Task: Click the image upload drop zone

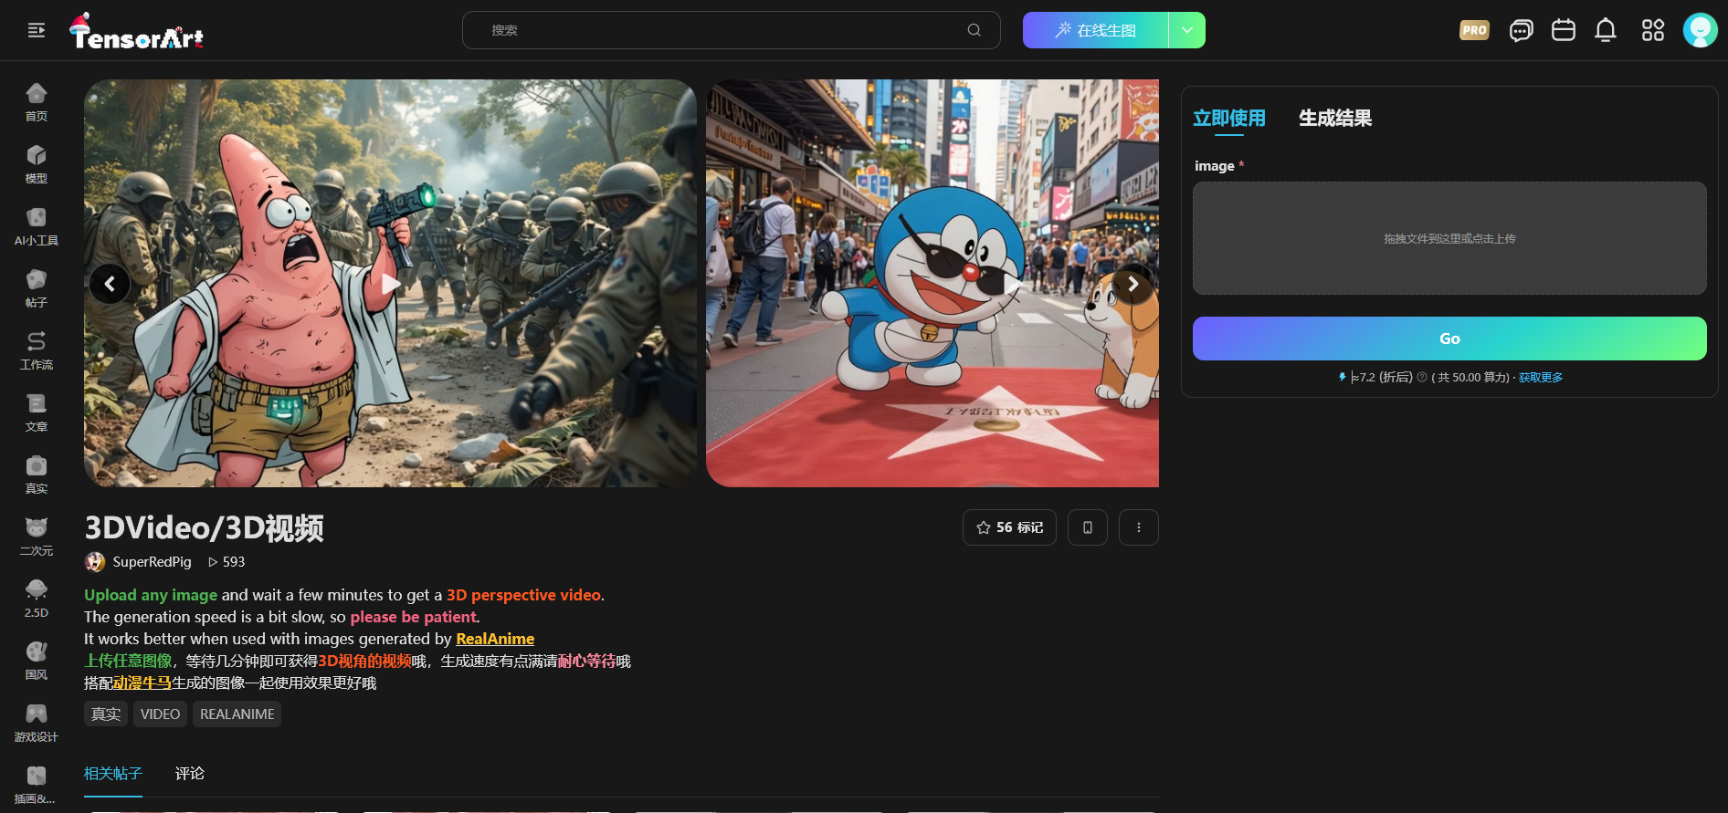Action: pos(1449,238)
